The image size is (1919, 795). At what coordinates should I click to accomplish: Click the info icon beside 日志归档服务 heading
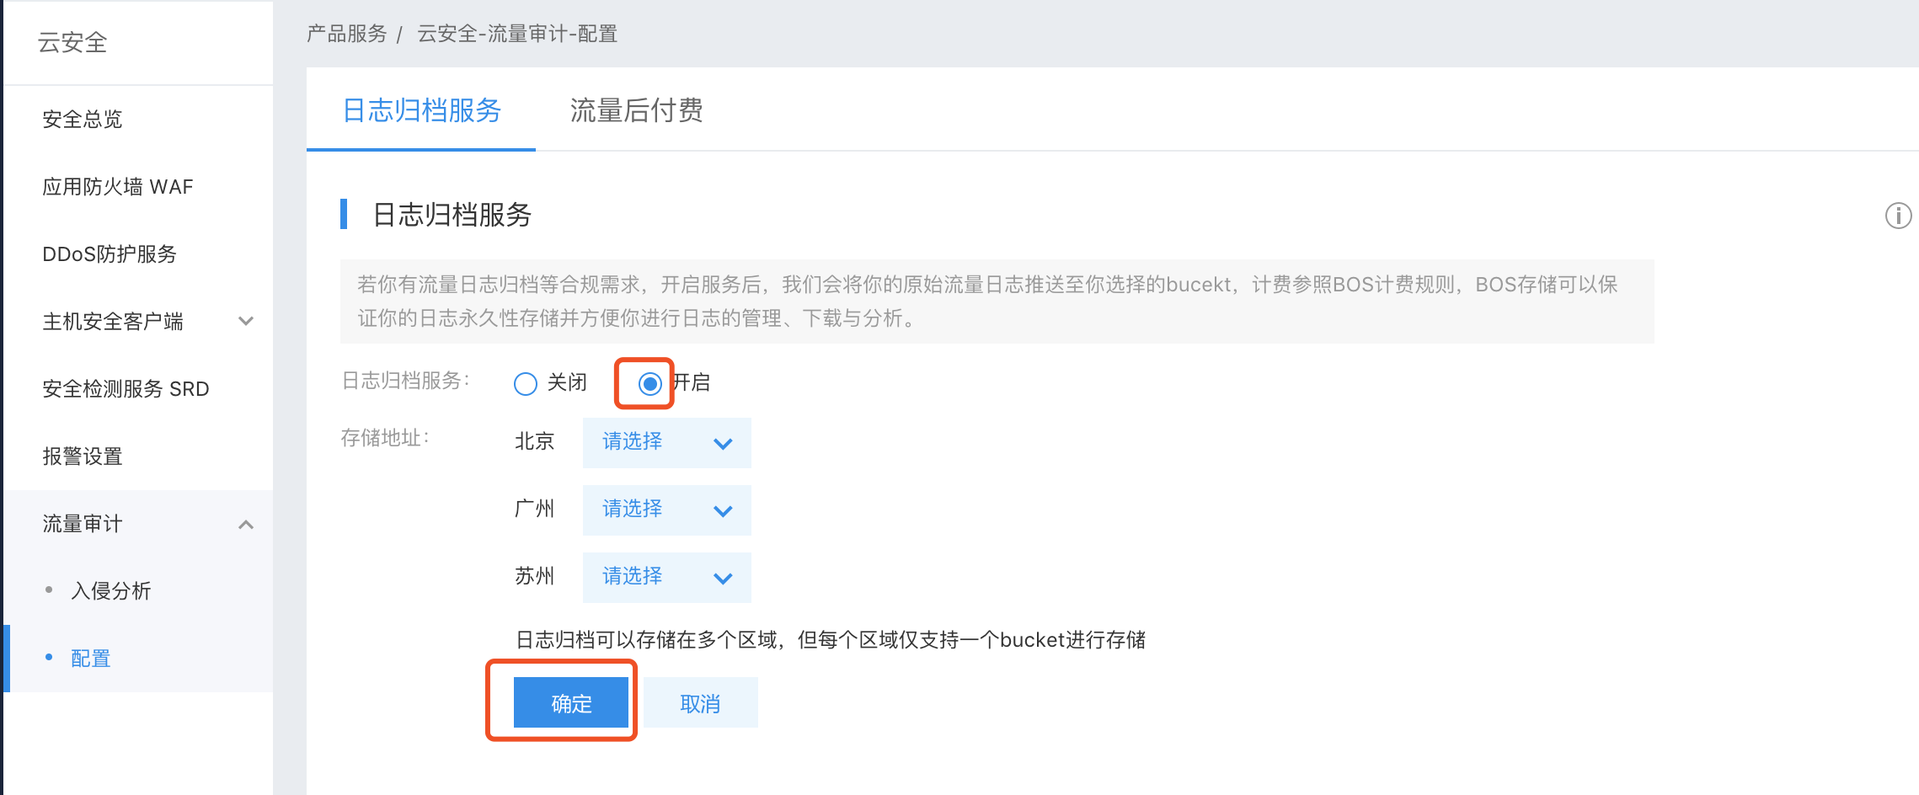point(1898,216)
